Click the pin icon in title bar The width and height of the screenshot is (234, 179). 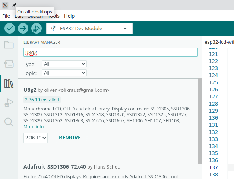(14, 5)
